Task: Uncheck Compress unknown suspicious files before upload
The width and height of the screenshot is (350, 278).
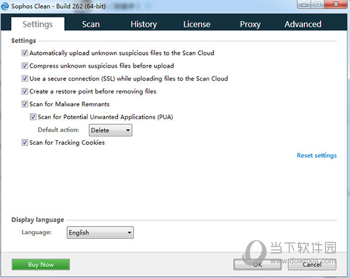Action: click(24, 65)
